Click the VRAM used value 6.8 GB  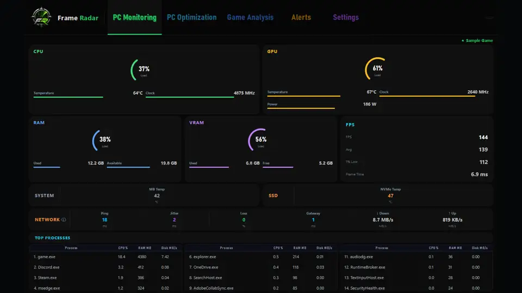253,163
